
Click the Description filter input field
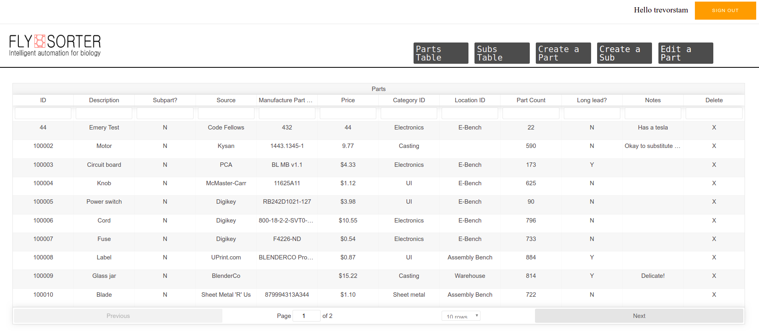click(104, 113)
